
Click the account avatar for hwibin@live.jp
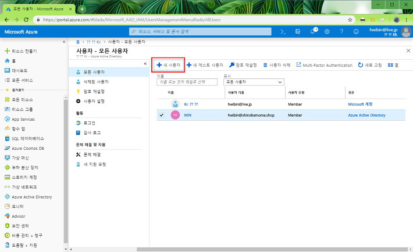coord(406,32)
